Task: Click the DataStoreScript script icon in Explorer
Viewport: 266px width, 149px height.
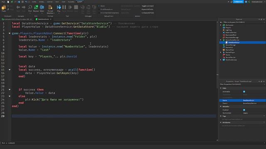Action: (x=227, y=42)
